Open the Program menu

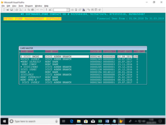click(29, 6)
